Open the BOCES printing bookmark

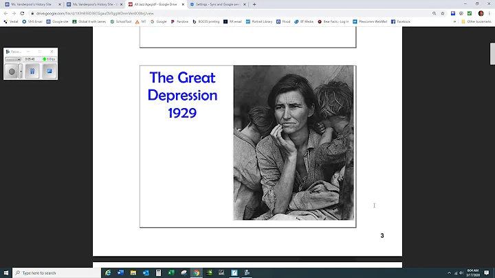[206, 21]
